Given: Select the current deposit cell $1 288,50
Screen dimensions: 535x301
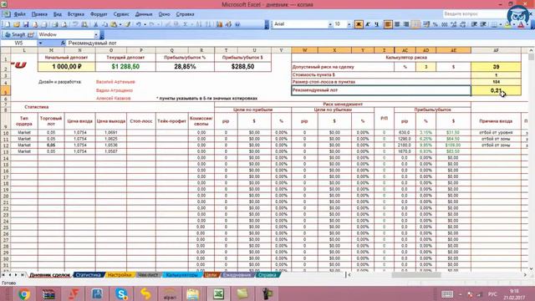Looking at the screenshot, I should pos(125,67).
